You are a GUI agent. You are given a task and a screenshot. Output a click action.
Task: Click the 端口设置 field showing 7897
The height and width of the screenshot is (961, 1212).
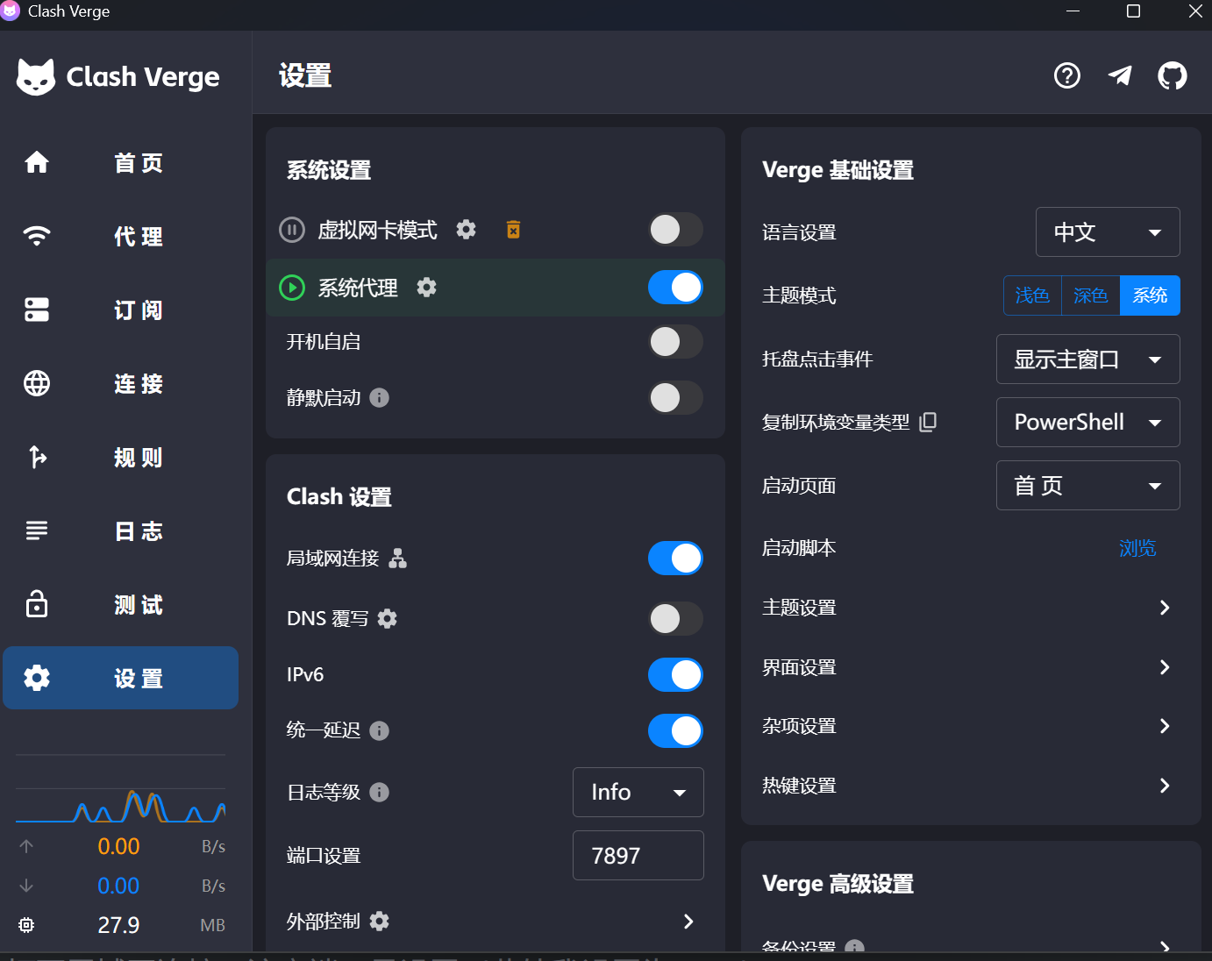click(x=638, y=856)
